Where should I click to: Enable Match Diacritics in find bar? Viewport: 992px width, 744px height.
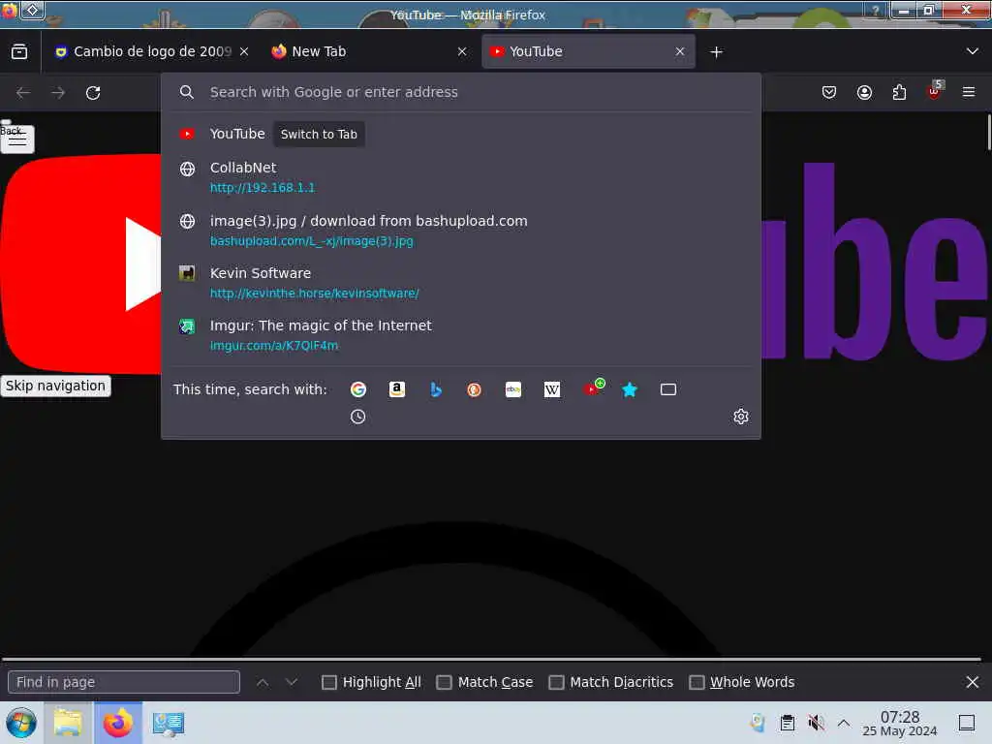(611, 682)
